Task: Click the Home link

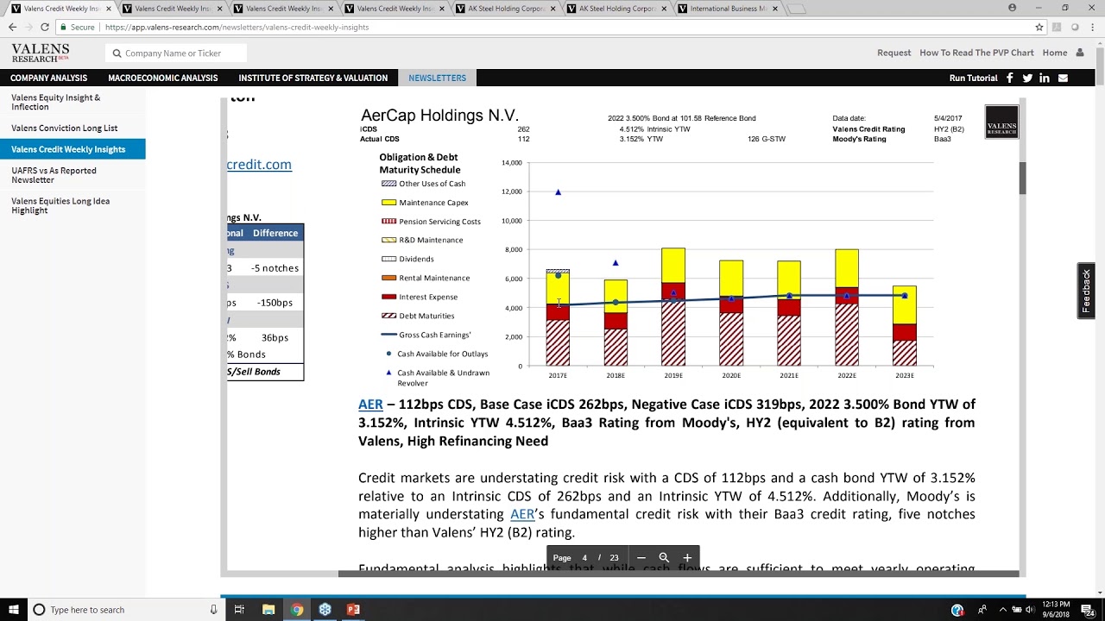Action: click(x=1055, y=53)
